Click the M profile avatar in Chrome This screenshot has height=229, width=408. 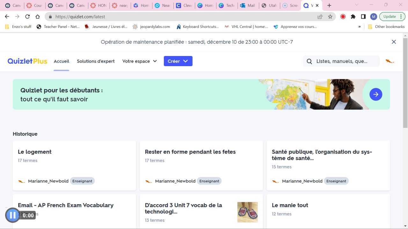373,17
